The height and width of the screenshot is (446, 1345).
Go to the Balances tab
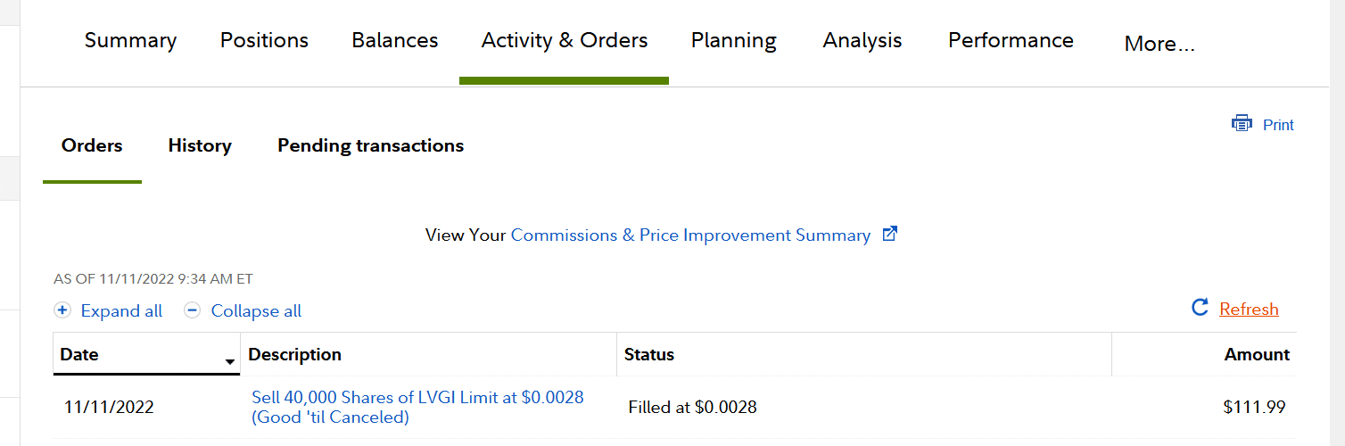click(x=395, y=40)
